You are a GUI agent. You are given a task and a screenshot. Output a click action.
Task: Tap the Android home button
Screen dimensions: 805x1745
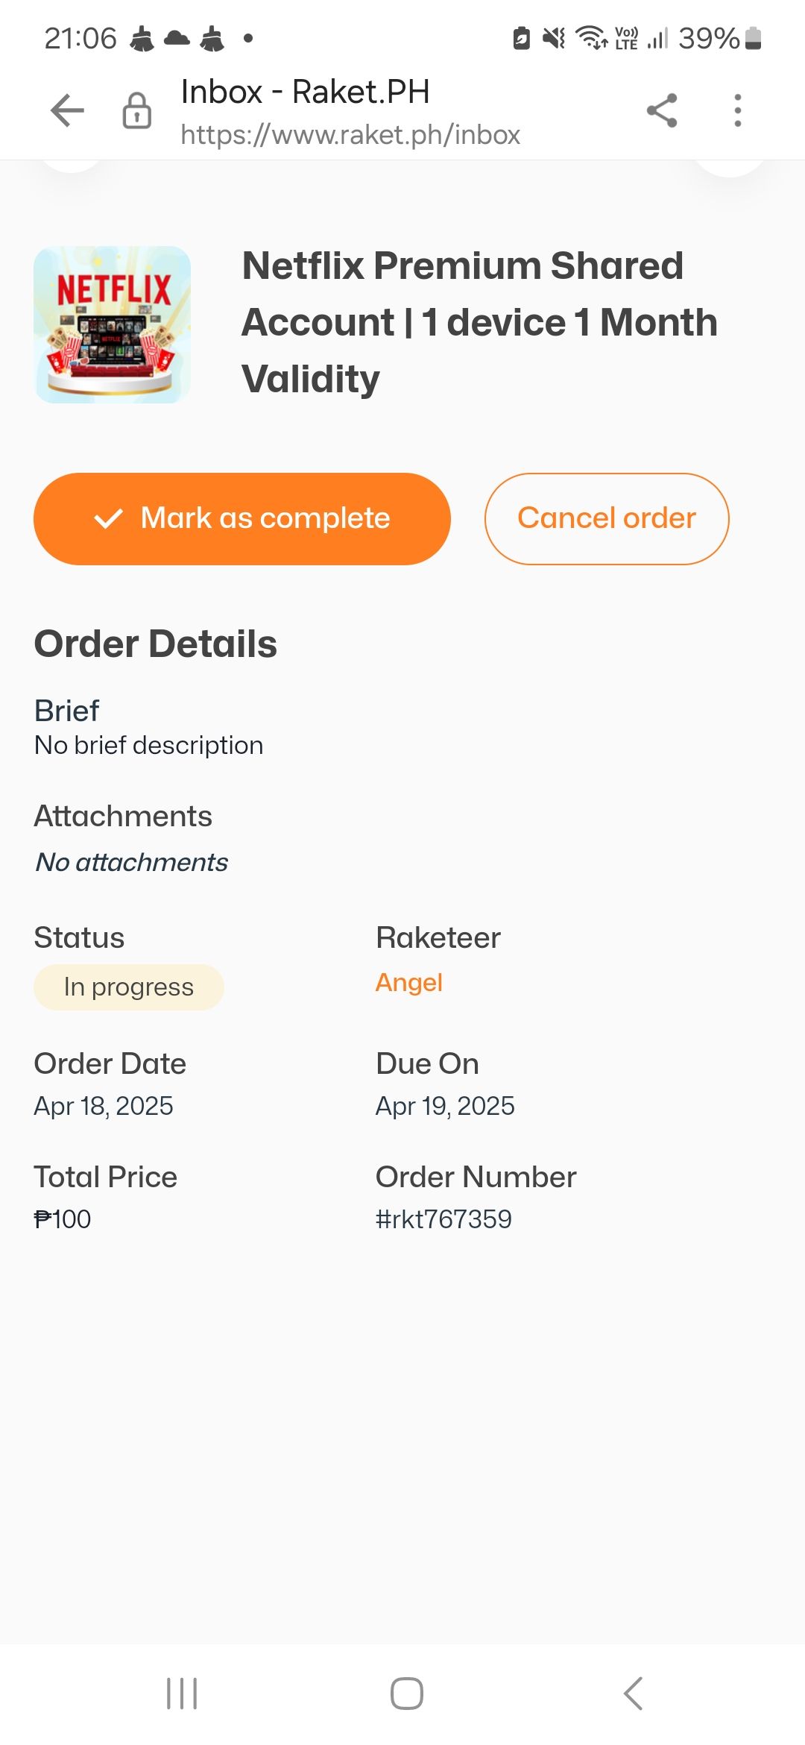406,1693
